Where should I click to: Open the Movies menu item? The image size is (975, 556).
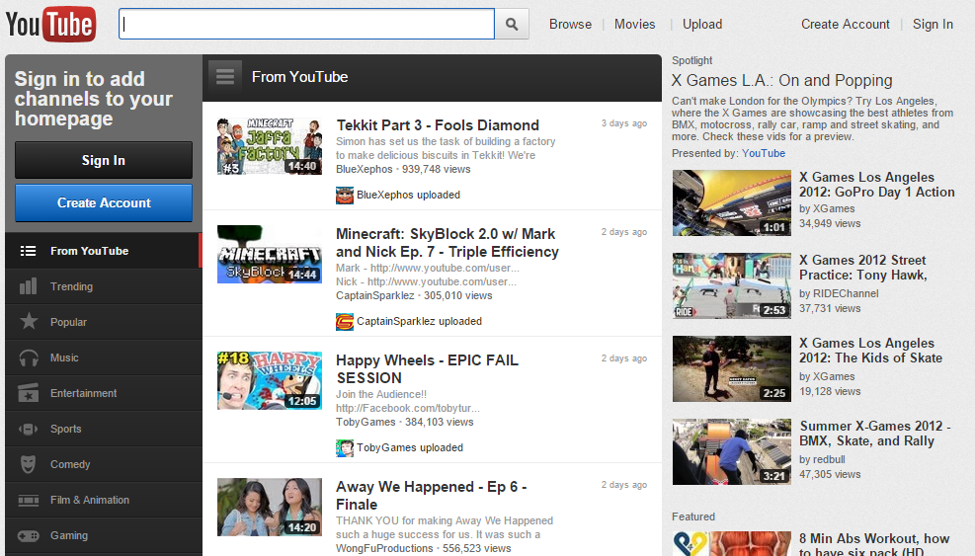tap(635, 25)
